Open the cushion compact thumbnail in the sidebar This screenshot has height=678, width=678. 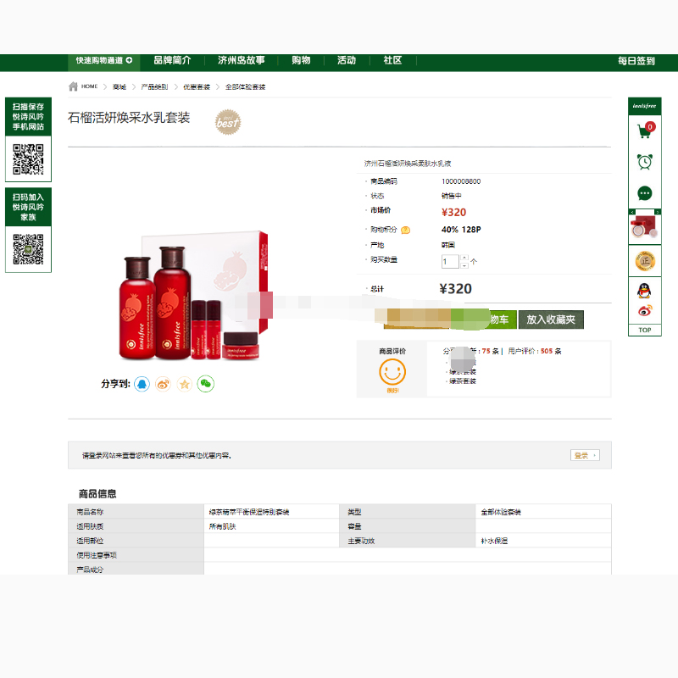point(645,227)
